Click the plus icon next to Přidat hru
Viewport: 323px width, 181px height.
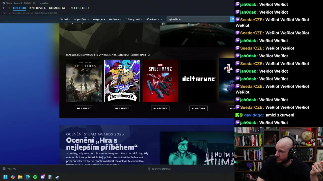pos(4,169)
